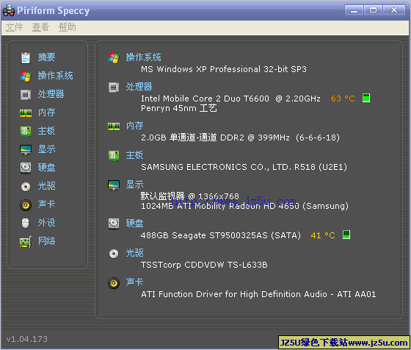This screenshot has width=411, height=350.
Task: Click hard drive icon in summary panel
Action: (114, 224)
